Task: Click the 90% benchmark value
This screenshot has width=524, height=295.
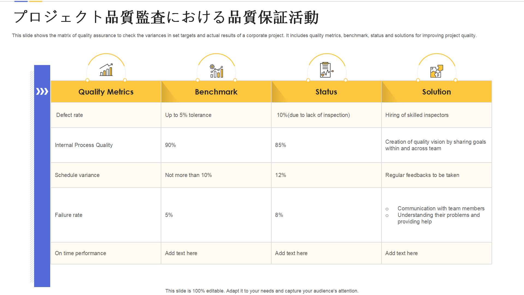Action: pyautogui.click(x=170, y=145)
